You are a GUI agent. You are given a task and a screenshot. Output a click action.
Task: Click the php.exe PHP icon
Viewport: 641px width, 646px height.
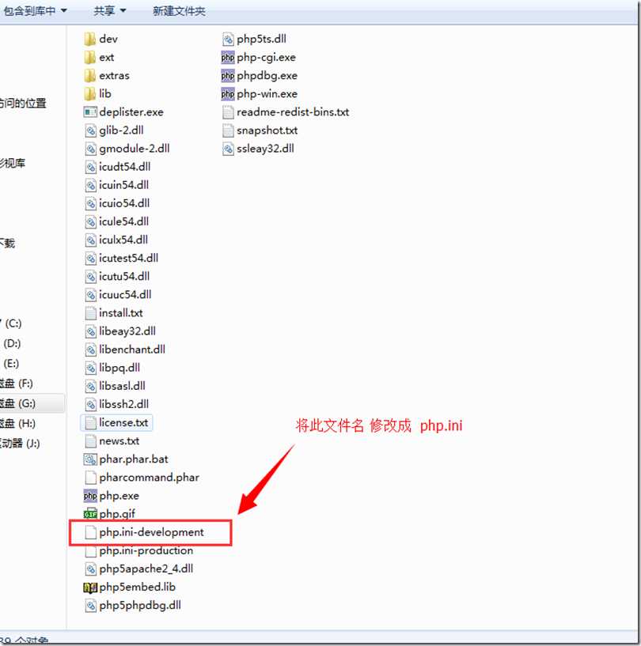pos(90,496)
